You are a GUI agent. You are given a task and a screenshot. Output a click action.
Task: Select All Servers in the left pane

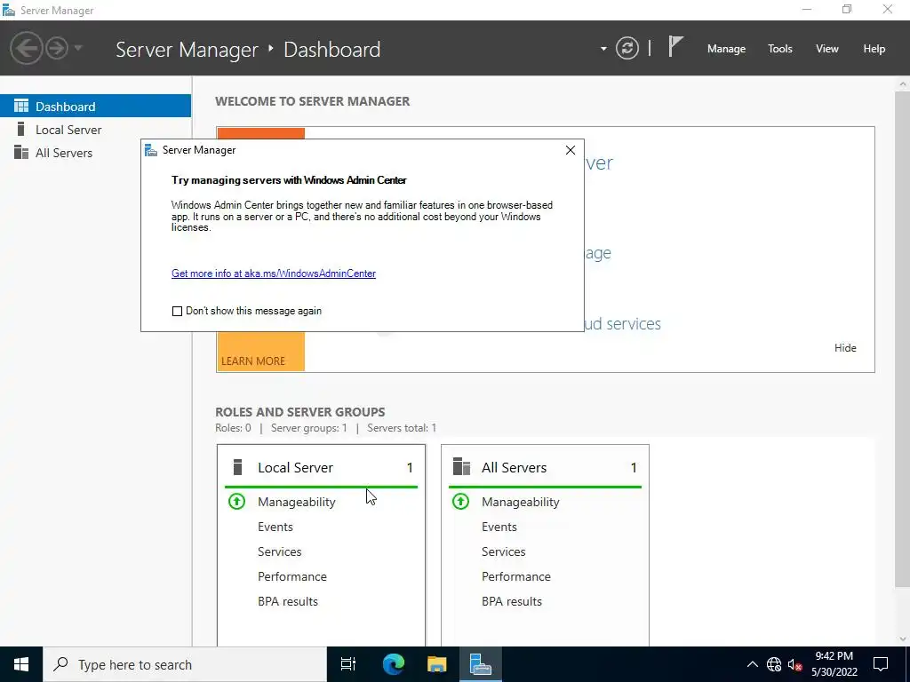96,153
